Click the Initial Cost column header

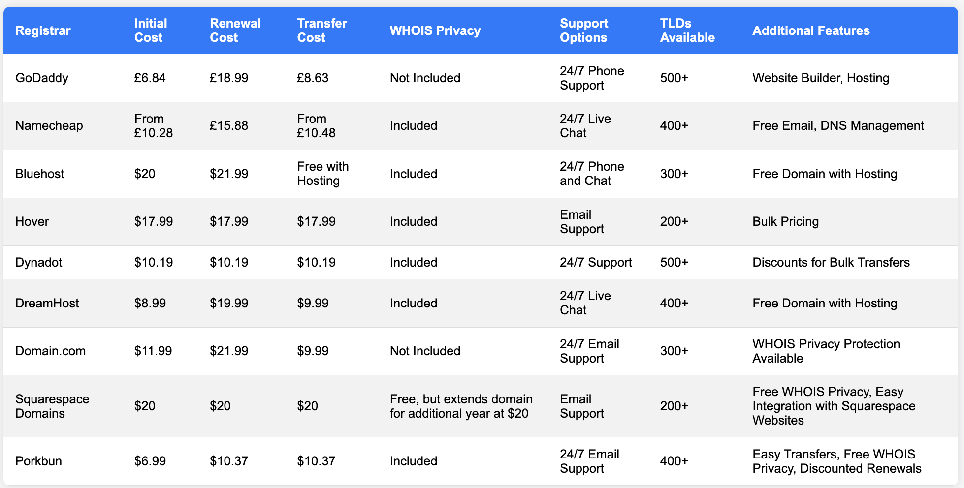pos(151,30)
